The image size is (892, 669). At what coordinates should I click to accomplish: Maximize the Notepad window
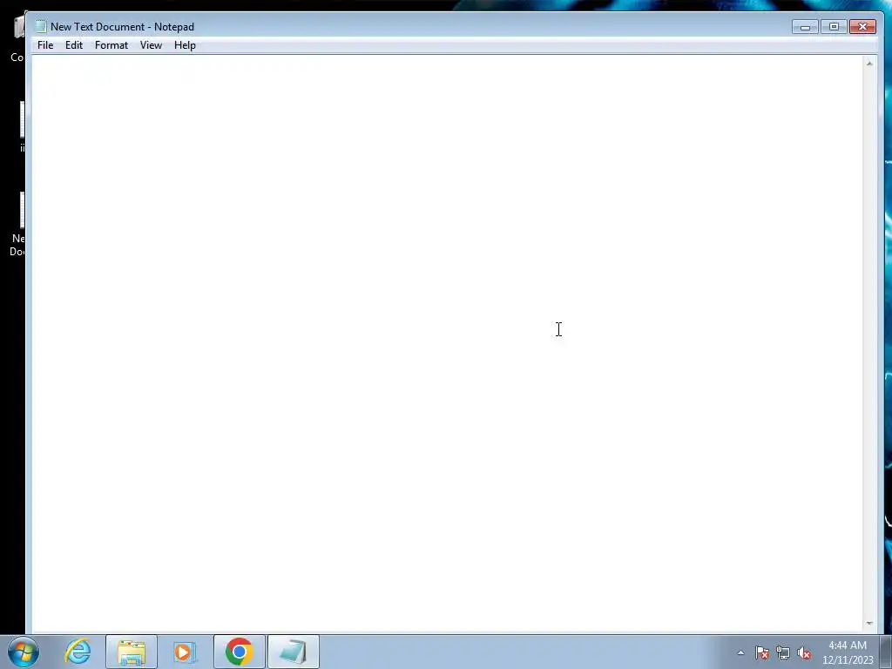834,27
